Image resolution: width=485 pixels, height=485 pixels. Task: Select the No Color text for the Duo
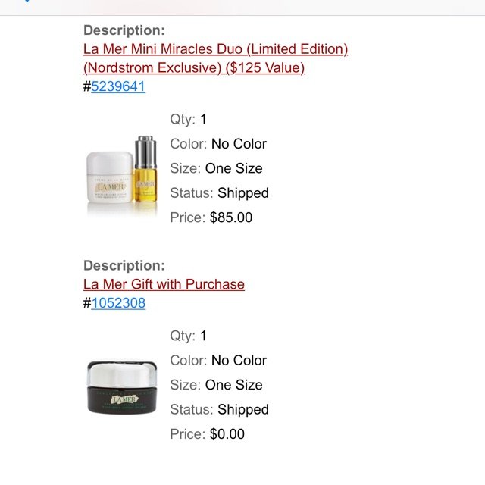point(239,144)
